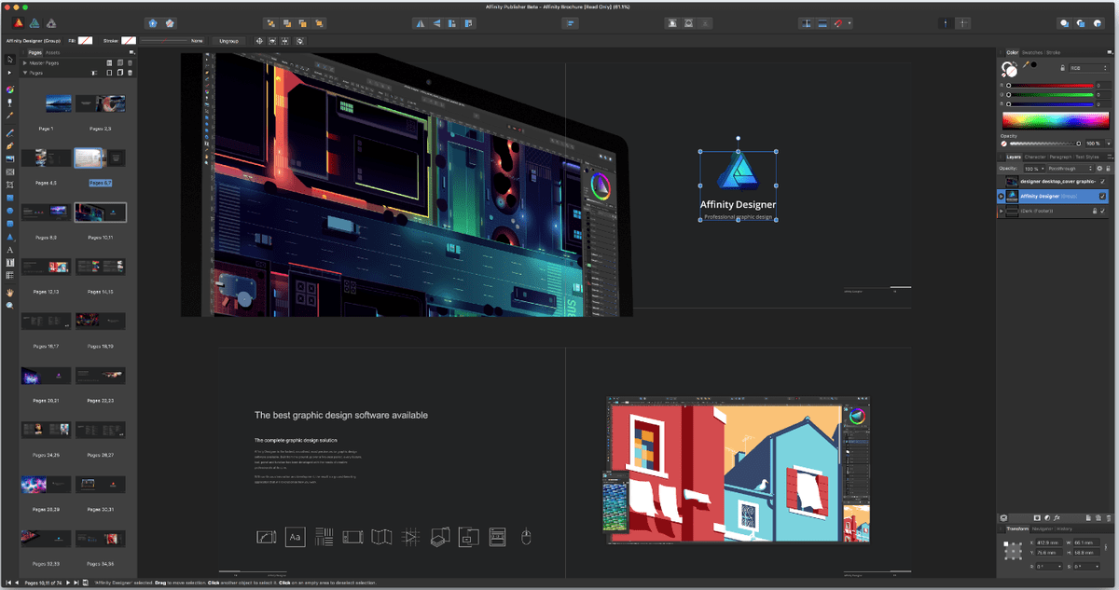1119x590 pixels.
Task: Expand the Affinity Designer group layer
Action: (x=1001, y=196)
